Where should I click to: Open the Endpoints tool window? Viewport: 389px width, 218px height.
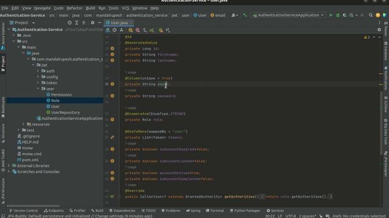pos(53,211)
